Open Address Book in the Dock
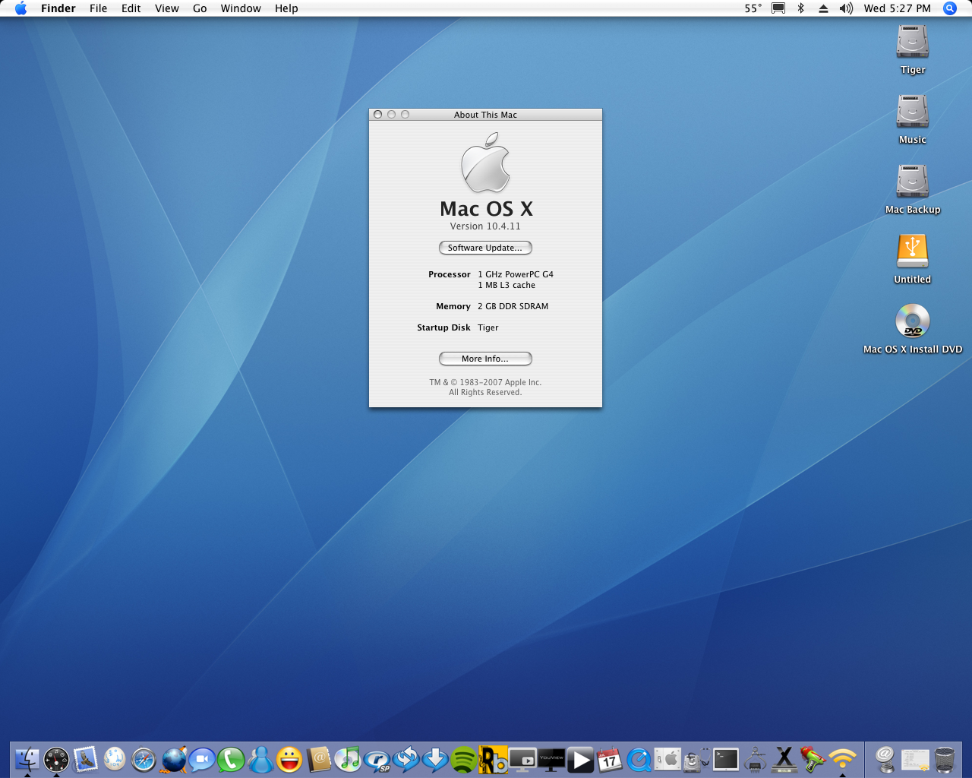This screenshot has height=778, width=972. point(318,759)
